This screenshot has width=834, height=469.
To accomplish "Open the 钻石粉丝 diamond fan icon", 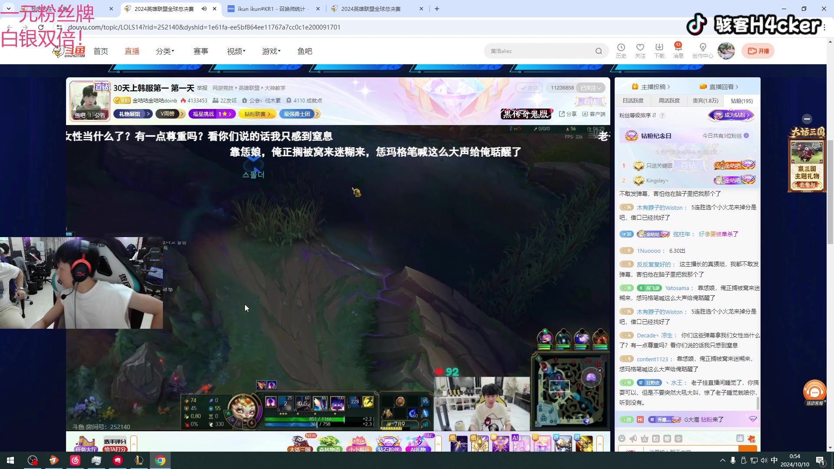I will point(388,444).
